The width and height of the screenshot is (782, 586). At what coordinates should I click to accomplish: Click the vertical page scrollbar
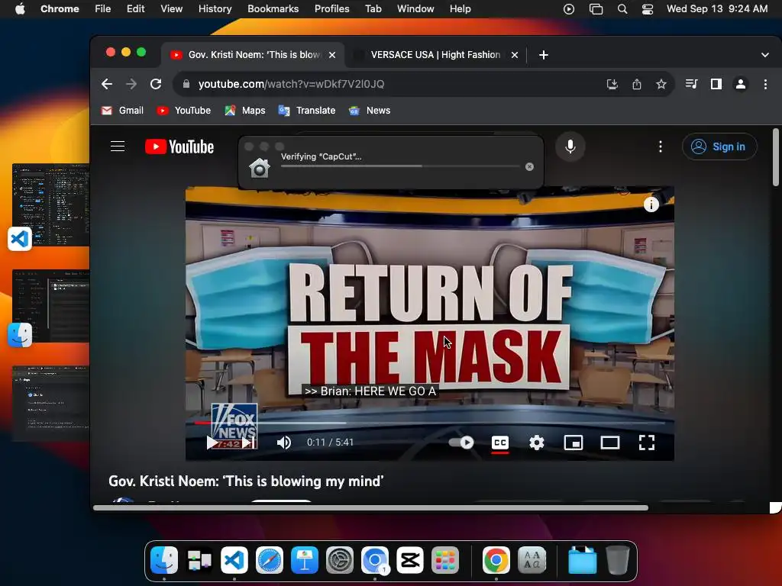coord(776,157)
